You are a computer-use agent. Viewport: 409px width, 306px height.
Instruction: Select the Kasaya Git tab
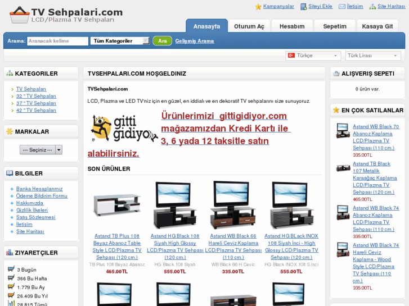[x=377, y=26]
